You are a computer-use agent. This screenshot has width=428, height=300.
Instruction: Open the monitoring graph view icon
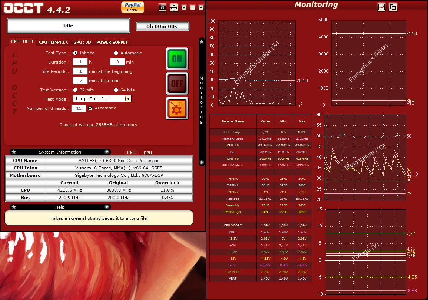(381, 7)
